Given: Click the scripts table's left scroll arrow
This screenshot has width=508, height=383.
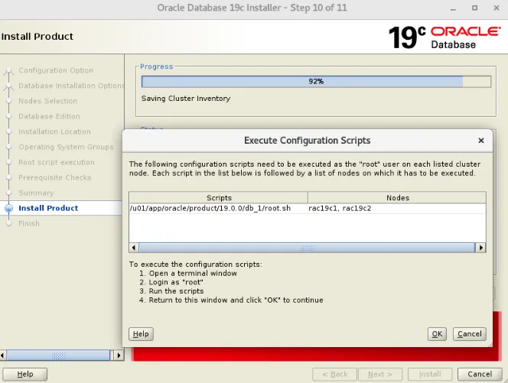Looking at the screenshot, I should 134,248.
